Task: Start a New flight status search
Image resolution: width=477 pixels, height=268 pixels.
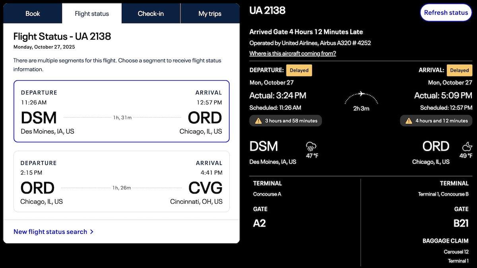Action: [50, 232]
